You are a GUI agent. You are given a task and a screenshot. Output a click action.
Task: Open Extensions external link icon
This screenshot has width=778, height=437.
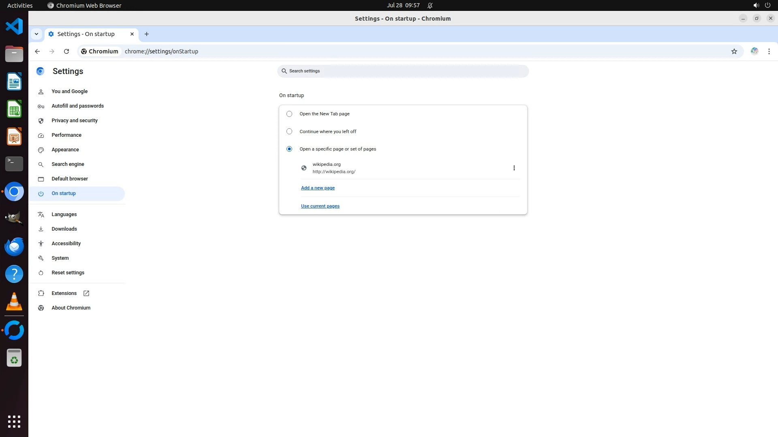pos(86,293)
